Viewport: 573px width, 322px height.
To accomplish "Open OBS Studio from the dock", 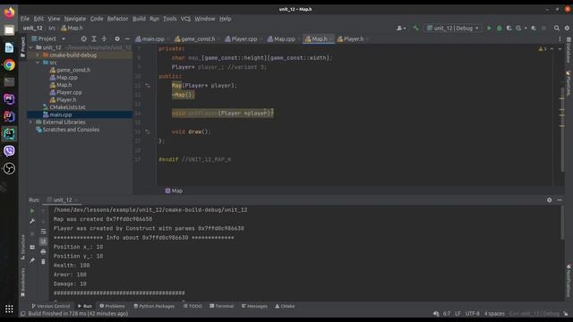I will click(9, 168).
